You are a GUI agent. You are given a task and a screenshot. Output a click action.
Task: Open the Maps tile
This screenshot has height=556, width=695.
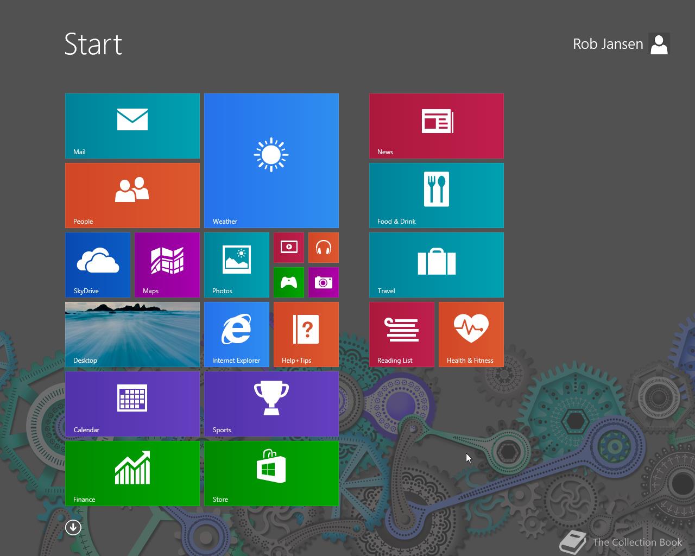(x=167, y=265)
